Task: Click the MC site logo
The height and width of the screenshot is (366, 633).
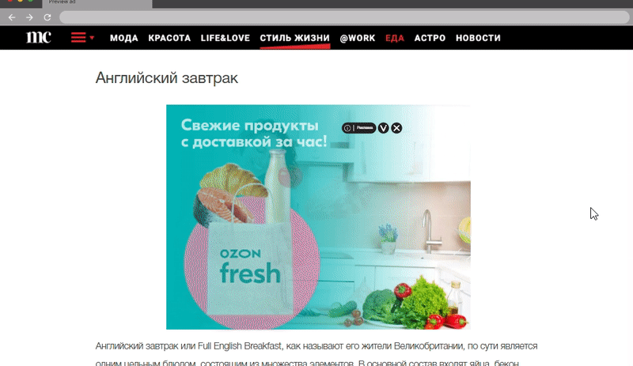Action: point(39,37)
